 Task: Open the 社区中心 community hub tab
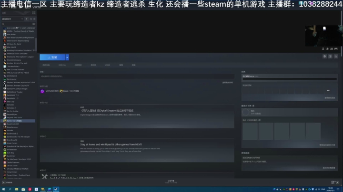coord(62,65)
